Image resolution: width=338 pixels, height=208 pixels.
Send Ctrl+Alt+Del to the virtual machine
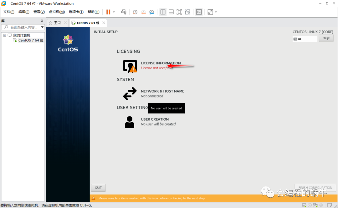click(x=124, y=12)
